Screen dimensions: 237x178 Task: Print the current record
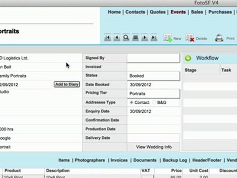[x=225, y=38]
